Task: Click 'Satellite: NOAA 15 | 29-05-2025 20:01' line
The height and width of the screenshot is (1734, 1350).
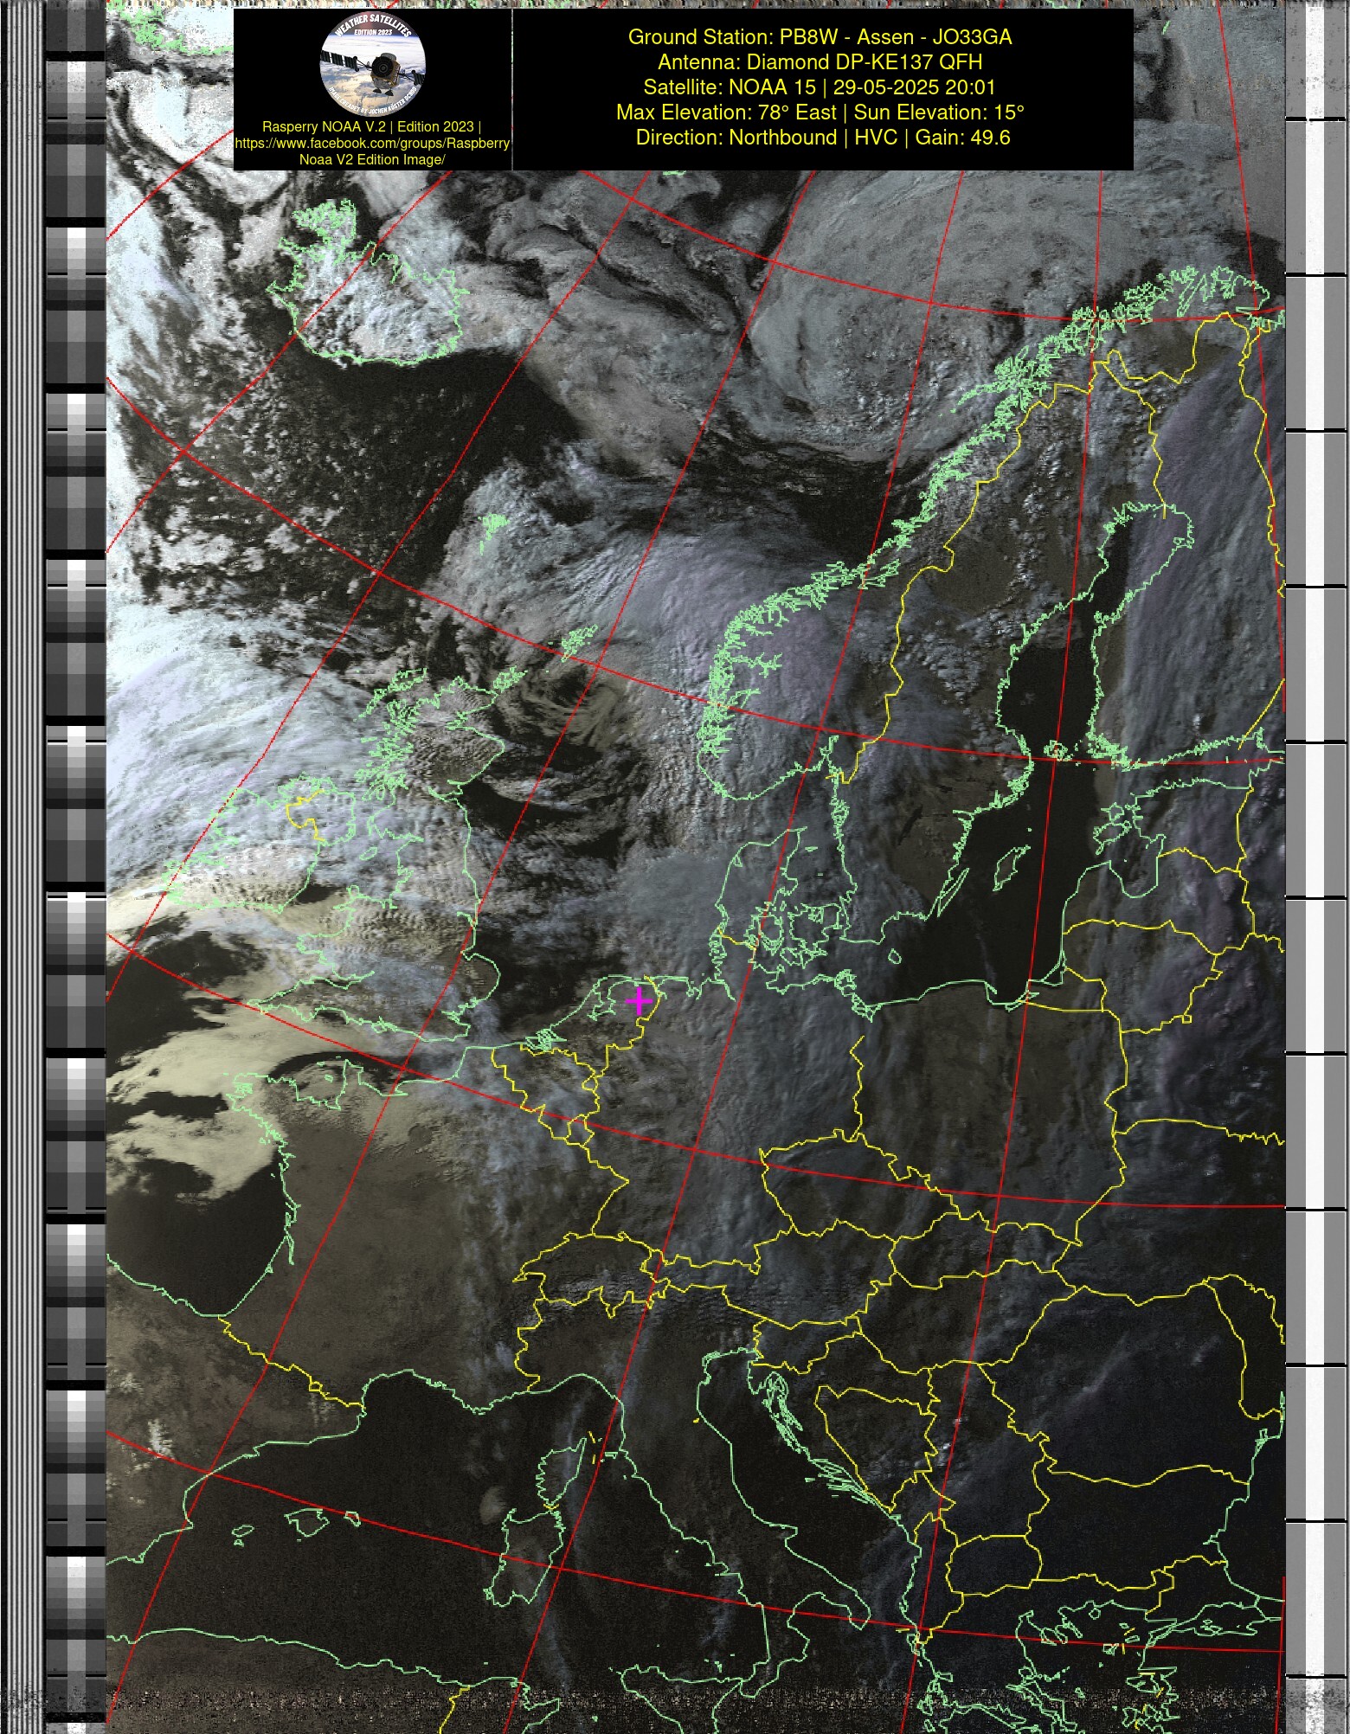Action: [x=820, y=87]
